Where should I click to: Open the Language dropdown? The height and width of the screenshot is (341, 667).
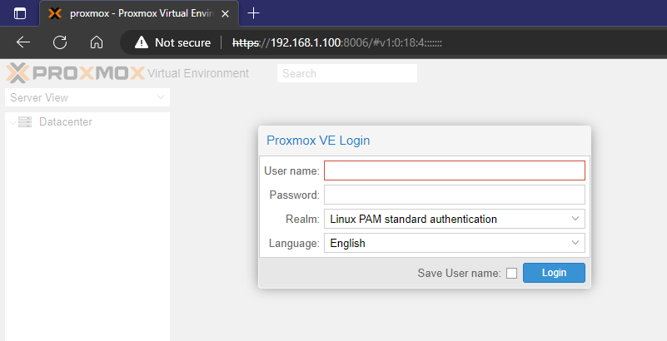point(575,244)
